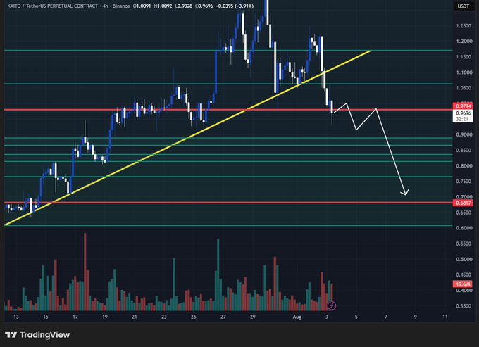Click the red 0.9794 price label
Viewport: 479px width, 347px height.
pyautogui.click(x=463, y=106)
